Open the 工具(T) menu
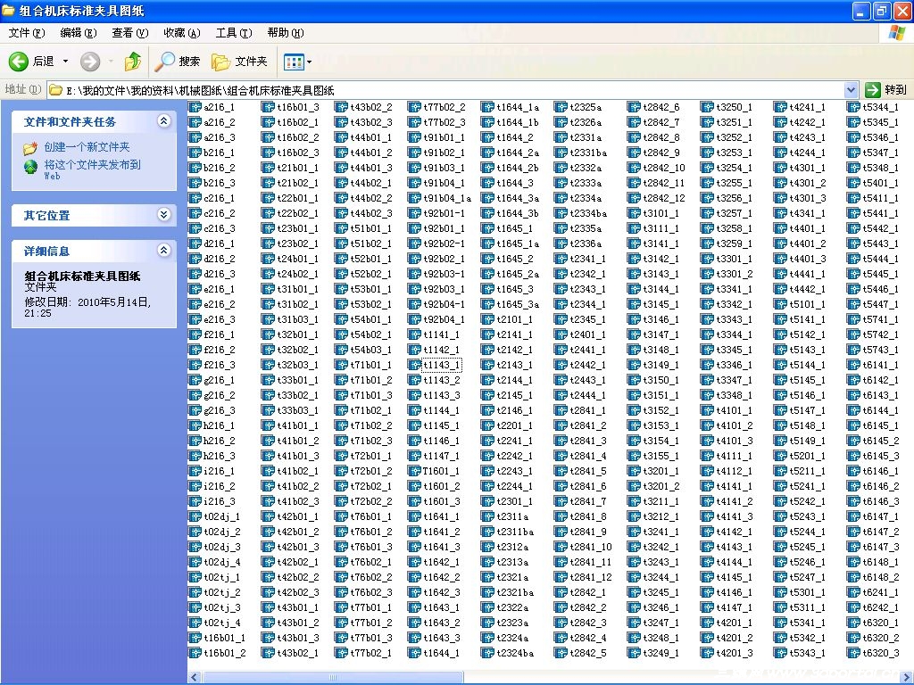 click(x=234, y=33)
